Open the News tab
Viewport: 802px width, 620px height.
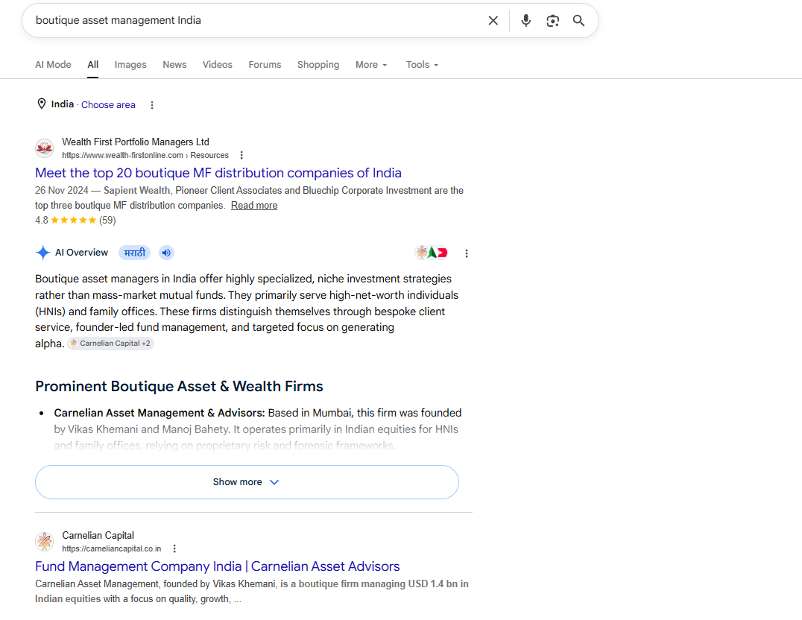(174, 64)
